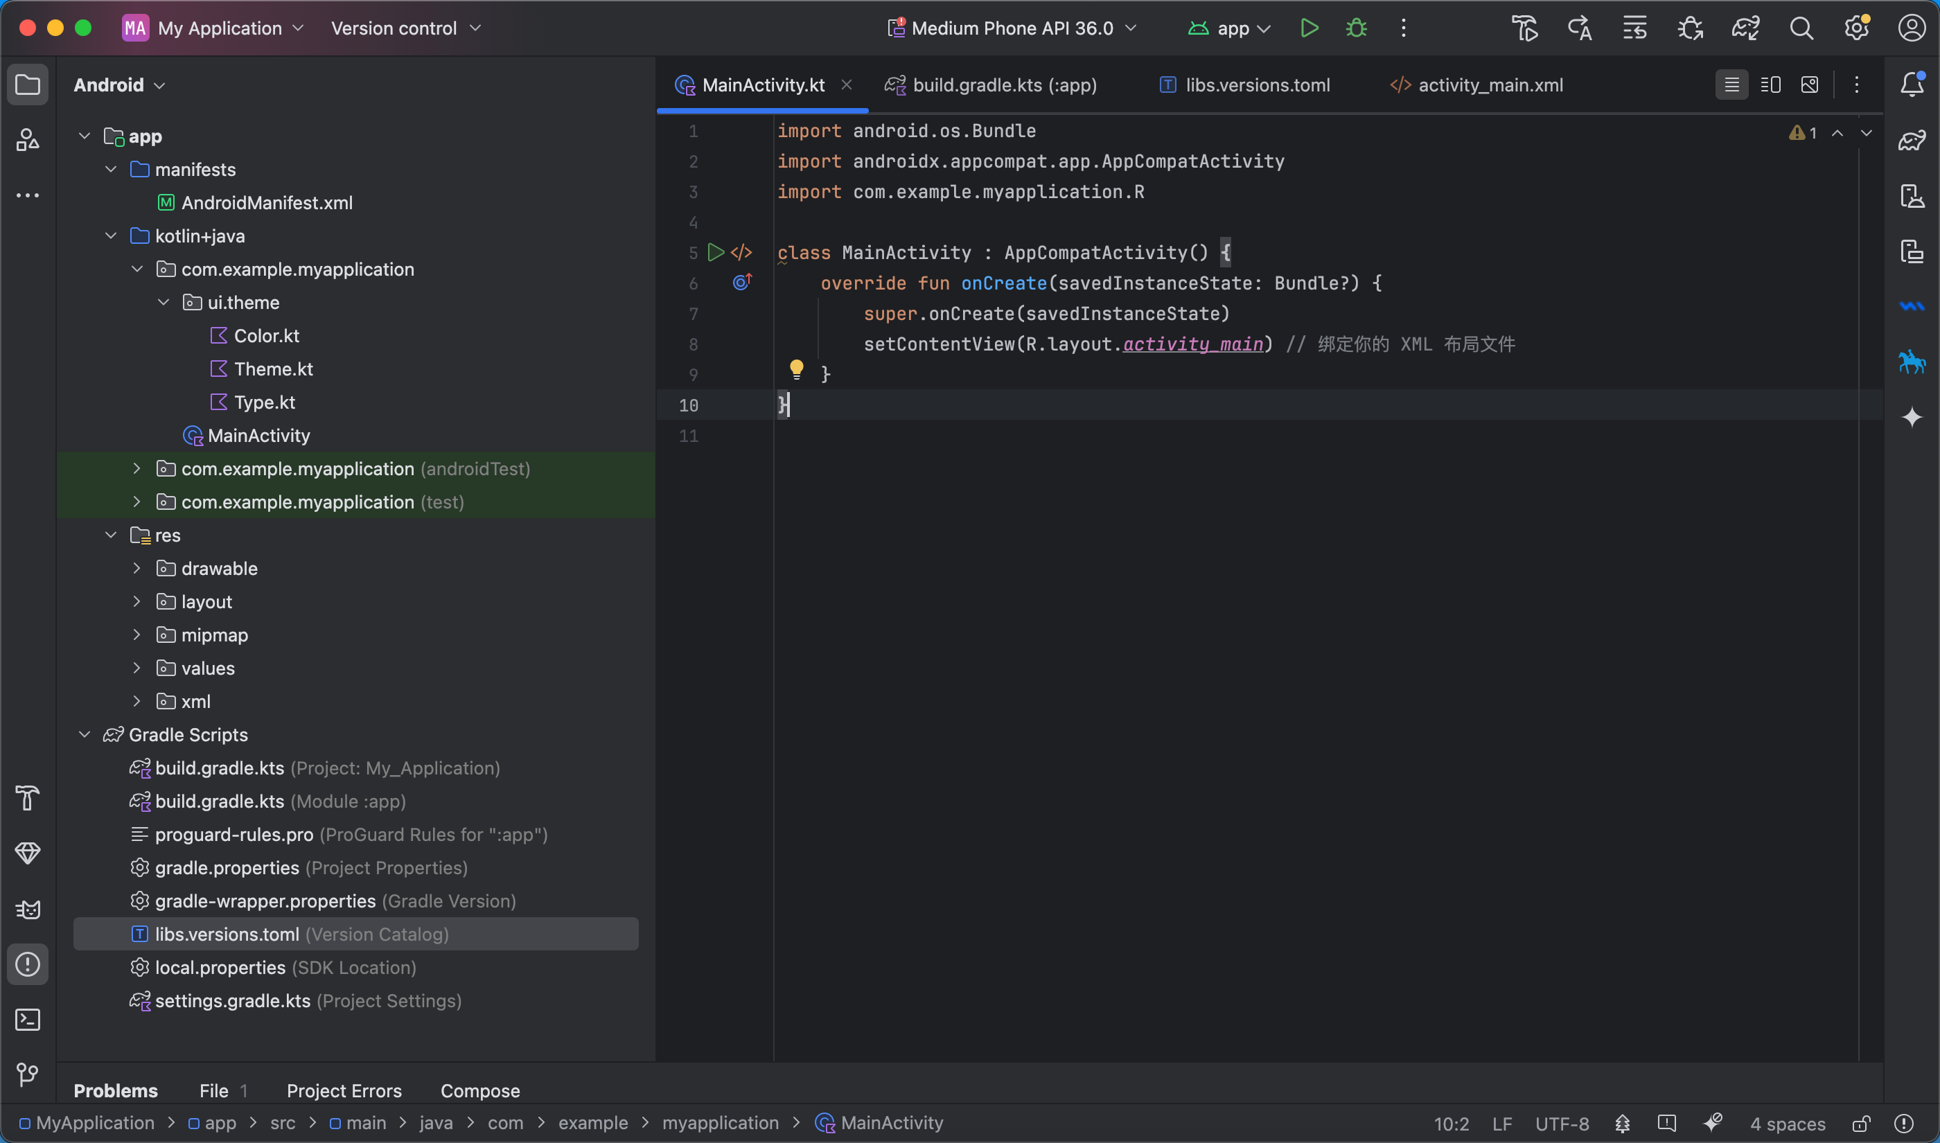Expand the layout folder under res
1940x1143 pixels.
pyautogui.click(x=136, y=601)
